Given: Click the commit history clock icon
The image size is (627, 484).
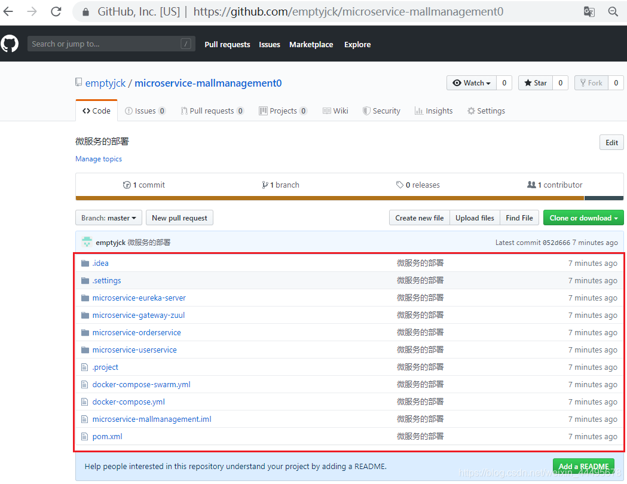Looking at the screenshot, I should pos(127,185).
